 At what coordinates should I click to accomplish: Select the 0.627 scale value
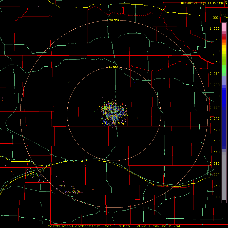(x=215, y=107)
